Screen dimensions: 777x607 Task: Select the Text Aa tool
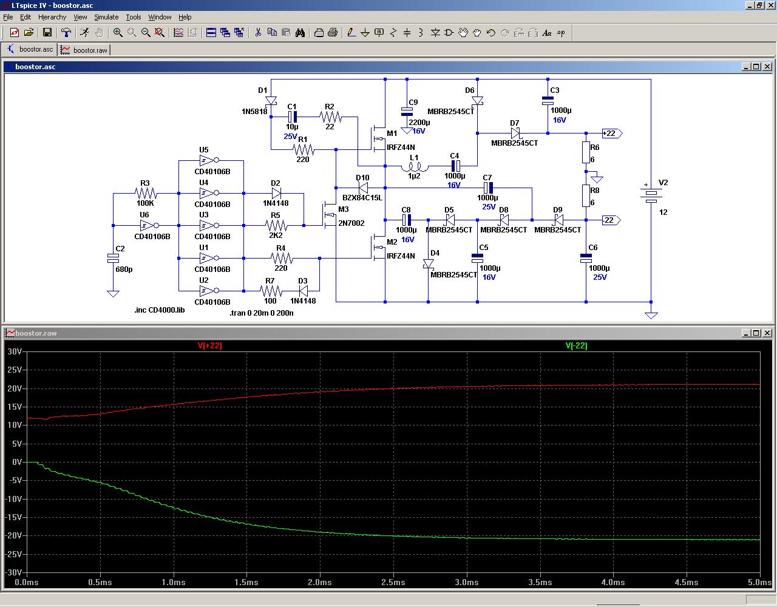tap(547, 33)
